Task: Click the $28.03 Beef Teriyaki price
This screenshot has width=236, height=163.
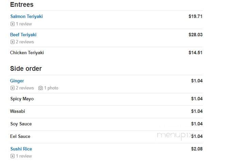Action: coord(196,35)
